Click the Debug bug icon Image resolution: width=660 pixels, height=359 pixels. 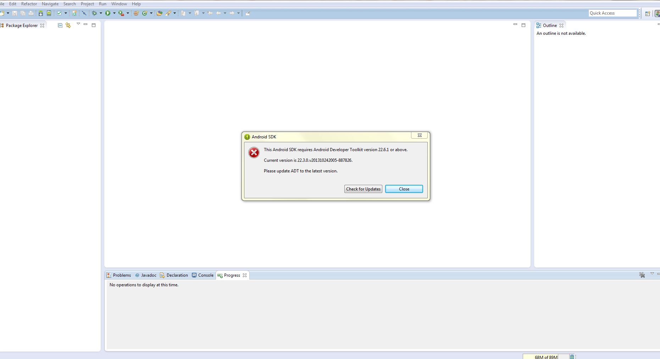tap(94, 13)
